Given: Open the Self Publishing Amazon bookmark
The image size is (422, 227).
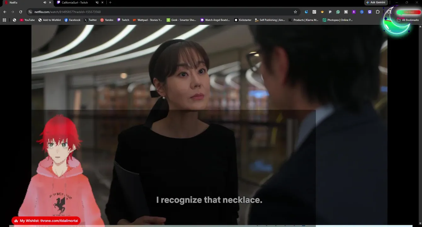Looking at the screenshot, I should tap(270, 20).
